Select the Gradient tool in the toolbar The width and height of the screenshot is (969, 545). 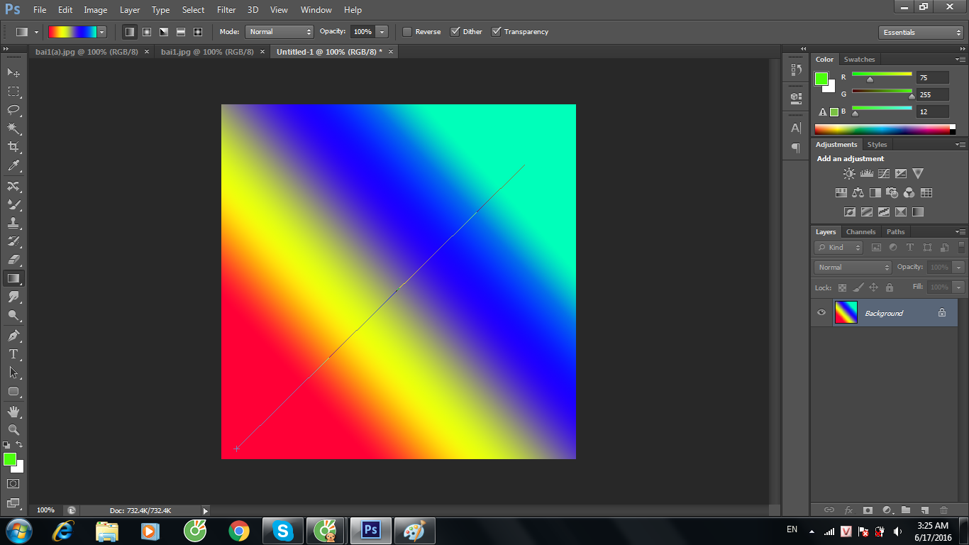[x=13, y=277]
